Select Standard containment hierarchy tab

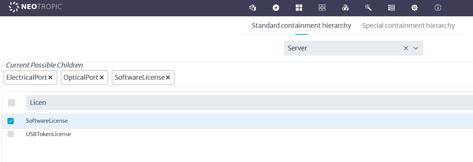(301, 26)
